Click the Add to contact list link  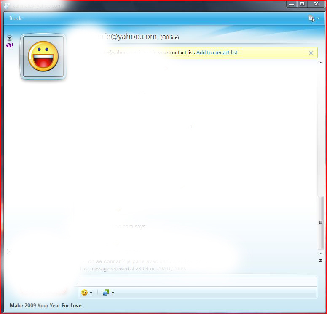217,53
